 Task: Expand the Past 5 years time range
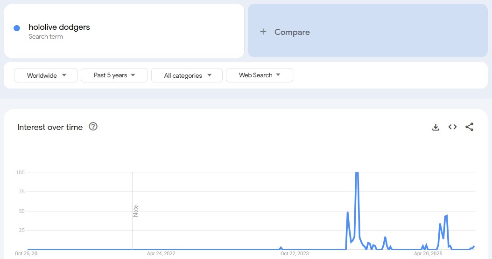coord(114,75)
